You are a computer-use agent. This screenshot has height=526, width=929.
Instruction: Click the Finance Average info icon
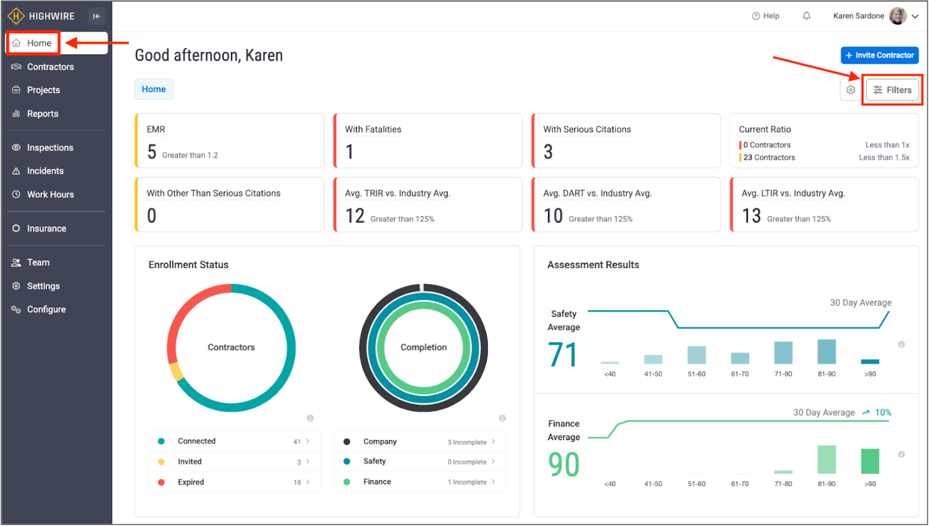pyautogui.click(x=901, y=455)
